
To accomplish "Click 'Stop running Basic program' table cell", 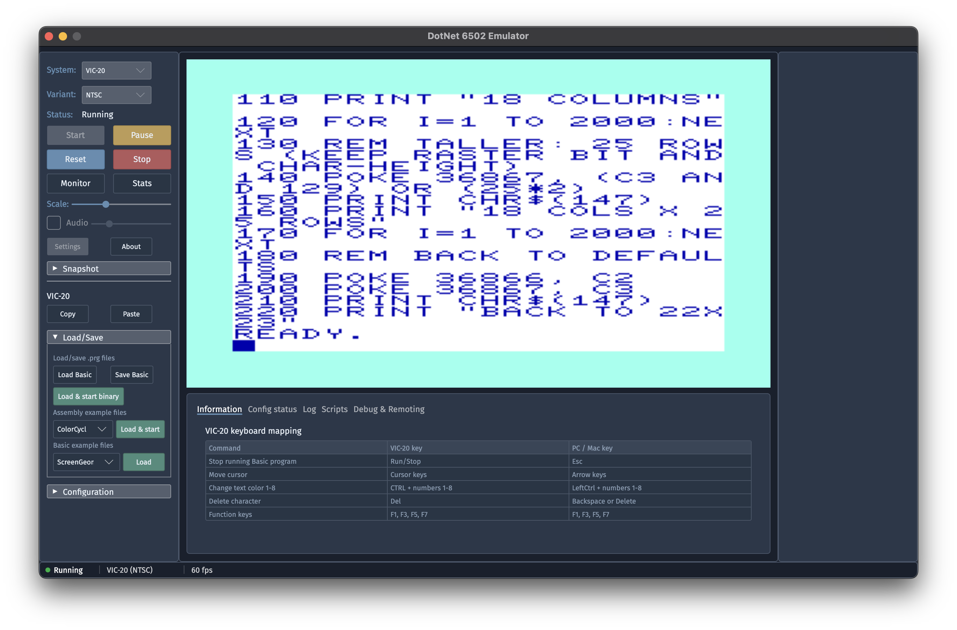I will tap(296, 462).
